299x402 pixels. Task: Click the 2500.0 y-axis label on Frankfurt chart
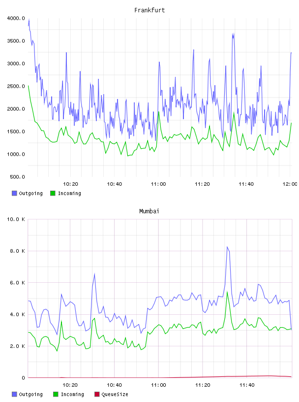pos(16,86)
